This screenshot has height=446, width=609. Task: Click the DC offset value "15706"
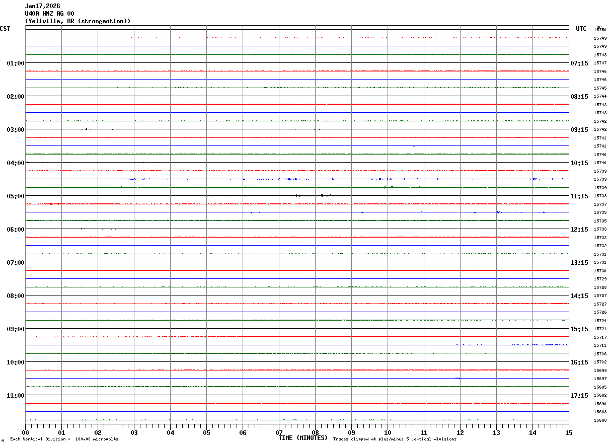[x=600, y=354]
